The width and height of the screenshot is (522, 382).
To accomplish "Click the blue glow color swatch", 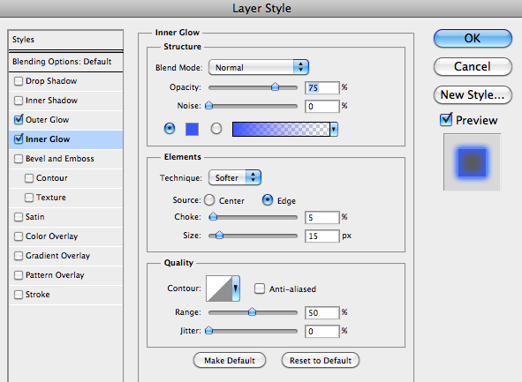I will pos(192,129).
